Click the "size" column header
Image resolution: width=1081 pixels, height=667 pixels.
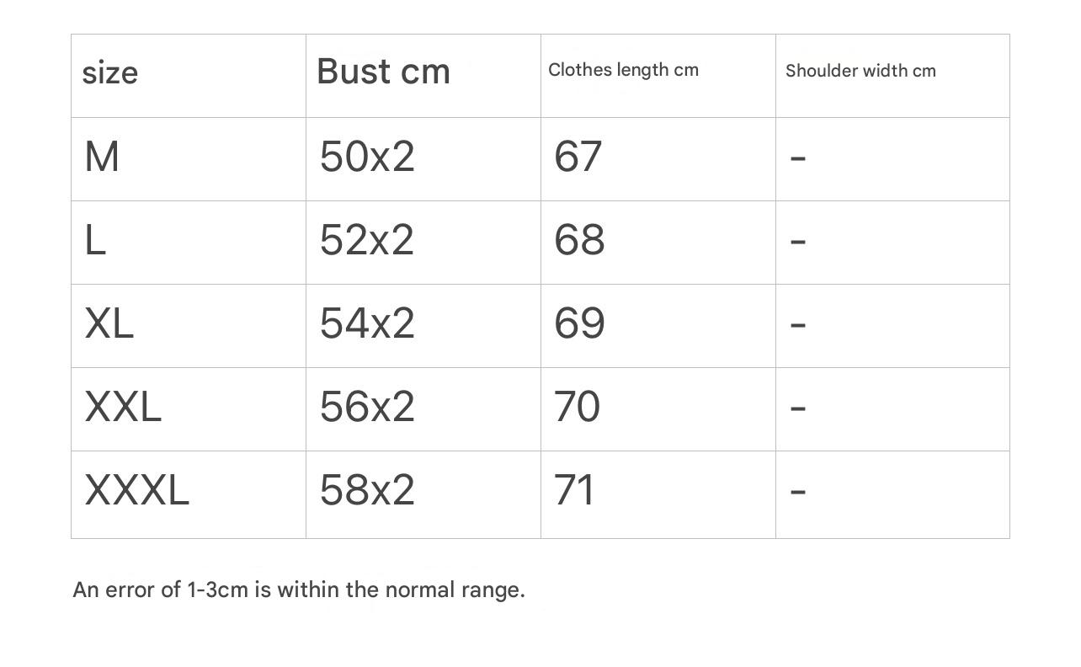[110, 73]
